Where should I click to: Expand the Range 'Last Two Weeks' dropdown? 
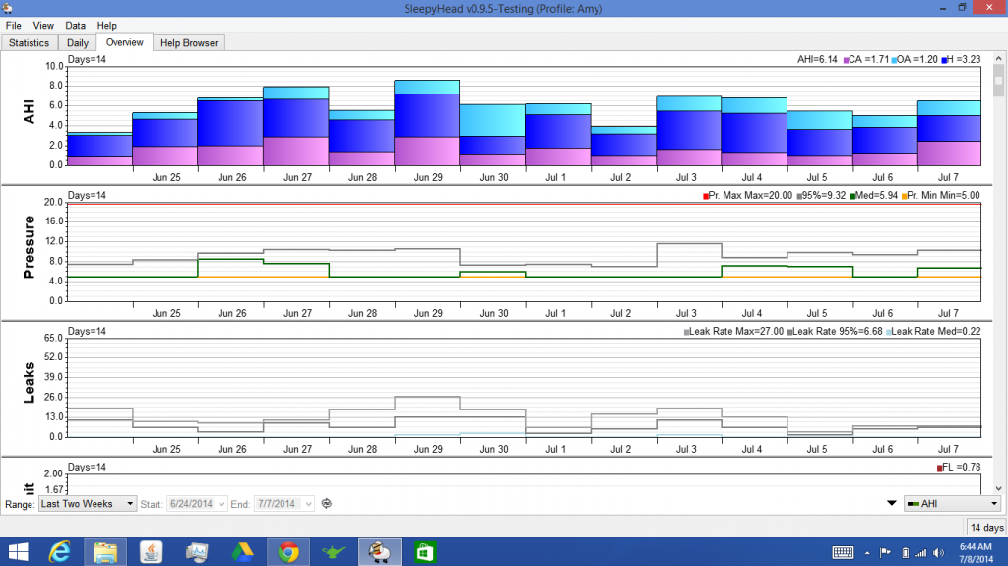(87, 504)
